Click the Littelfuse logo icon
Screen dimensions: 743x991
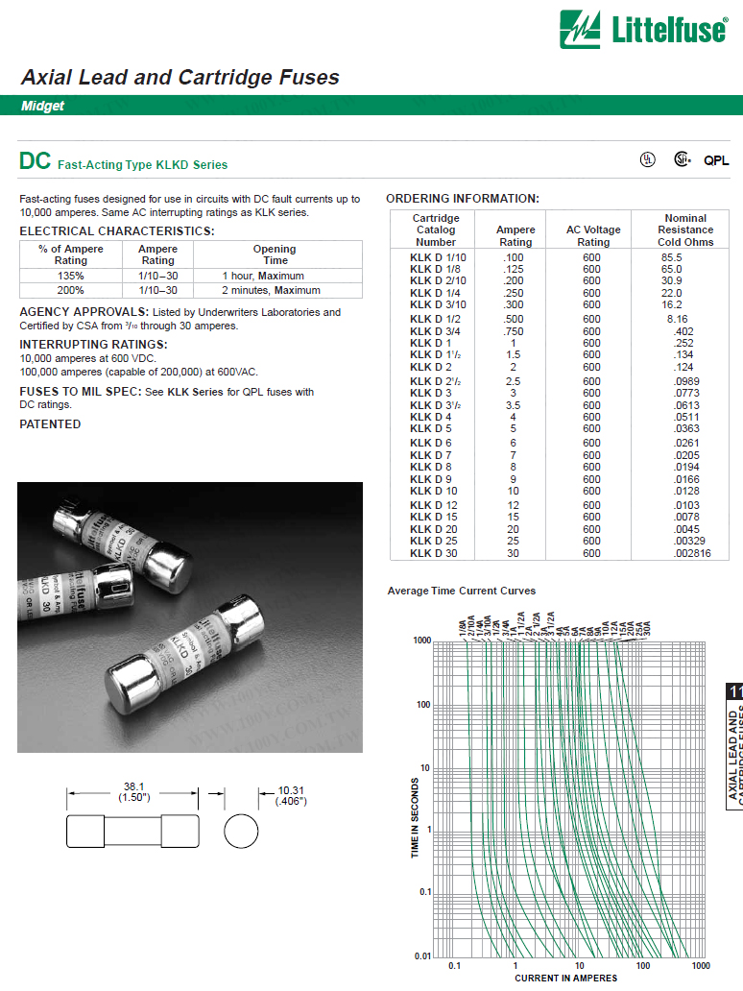(583, 30)
